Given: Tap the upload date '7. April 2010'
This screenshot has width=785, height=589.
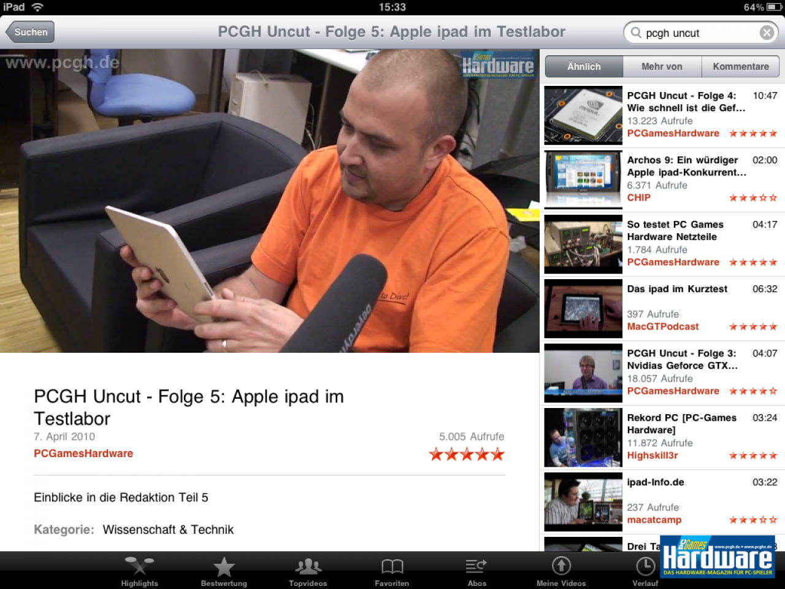Looking at the screenshot, I should (x=64, y=437).
